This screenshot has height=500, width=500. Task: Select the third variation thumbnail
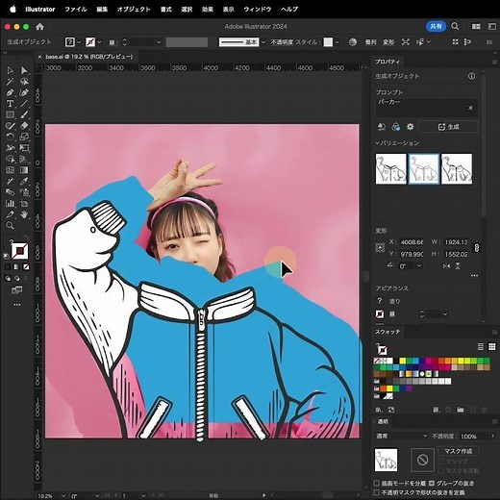click(x=457, y=169)
